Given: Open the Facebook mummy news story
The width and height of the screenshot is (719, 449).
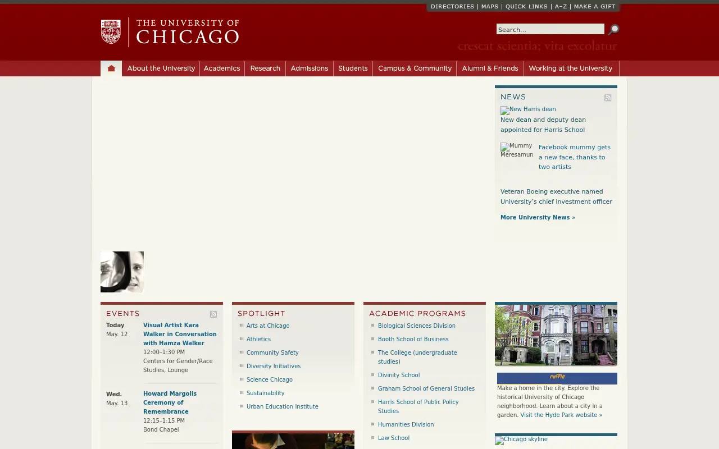Looking at the screenshot, I should (575, 157).
